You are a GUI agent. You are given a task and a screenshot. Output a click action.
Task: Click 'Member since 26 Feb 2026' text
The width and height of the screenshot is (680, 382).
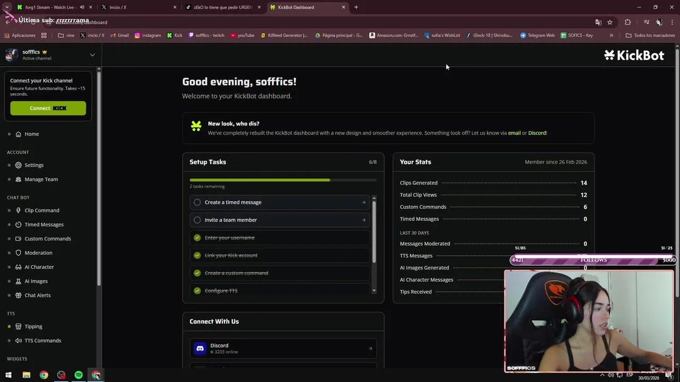tap(556, 162)
